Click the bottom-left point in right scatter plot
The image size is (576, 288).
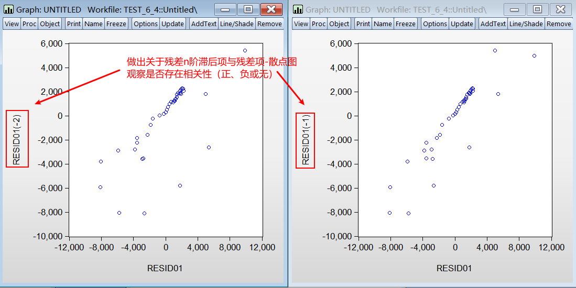click(x=390, y=213)
